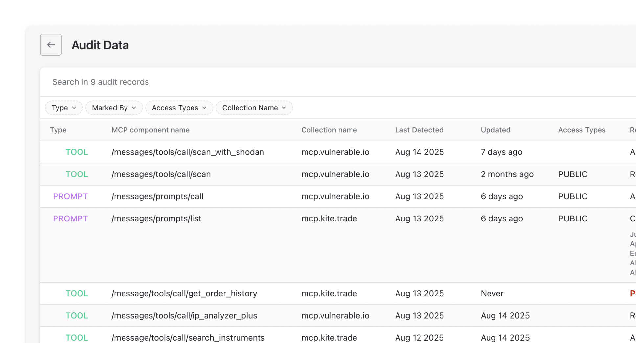
Task: Open the scan_with_shodan audit record
Action: (188, 152)
